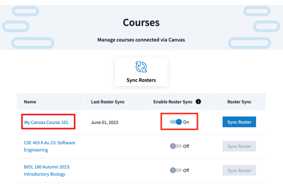The width and height of the screenshot is (283, 184).
Task: Click the Sync Rosters circular arrows icon
Action: (x=141, y=67)
